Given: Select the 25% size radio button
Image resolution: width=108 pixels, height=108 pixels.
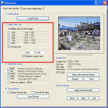Looking at the screenshot, I should coord(9,33).
